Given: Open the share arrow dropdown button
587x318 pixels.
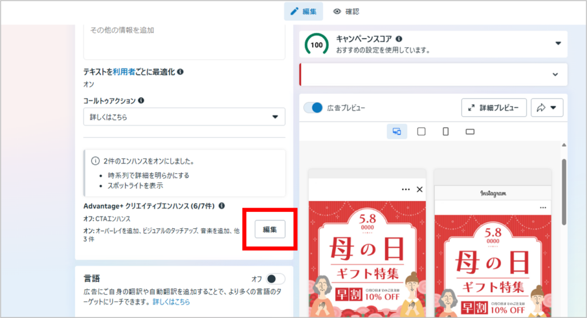Looking at the screenshot, I should pos(547,108).
